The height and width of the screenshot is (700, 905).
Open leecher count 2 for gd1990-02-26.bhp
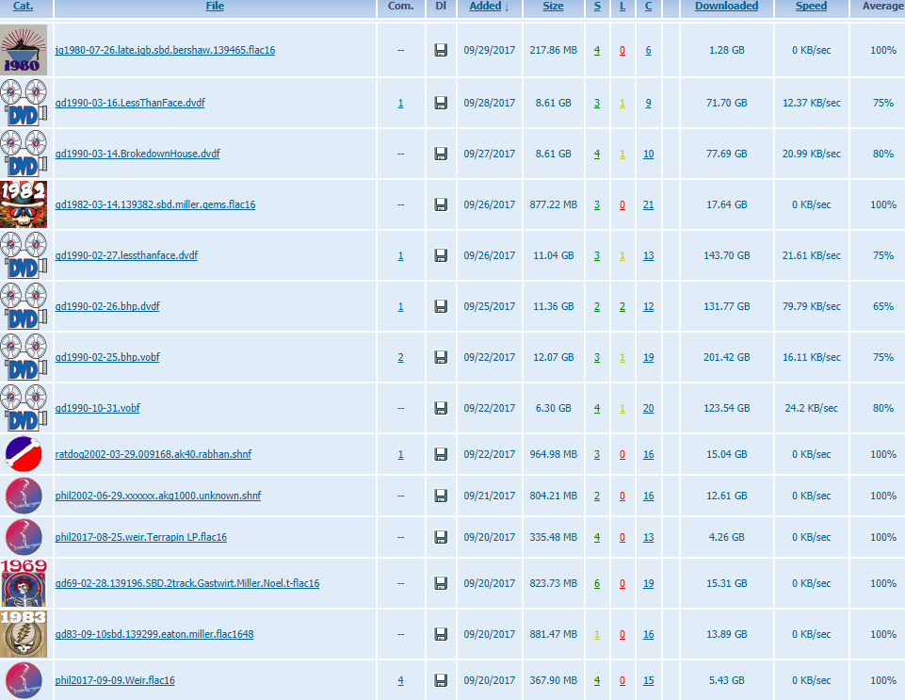622,306
